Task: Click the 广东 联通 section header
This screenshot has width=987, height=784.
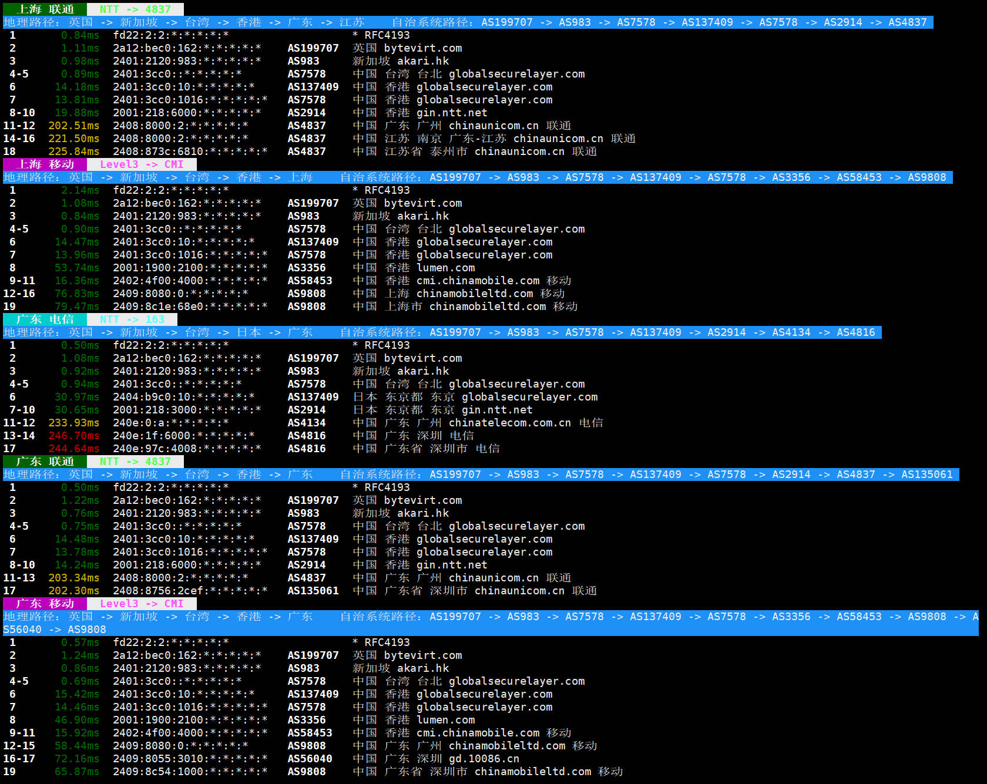Action: tap(45, 462)
